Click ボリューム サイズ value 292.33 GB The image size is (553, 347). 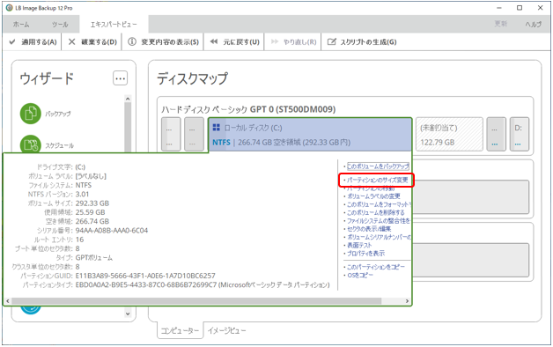point(92,203)
